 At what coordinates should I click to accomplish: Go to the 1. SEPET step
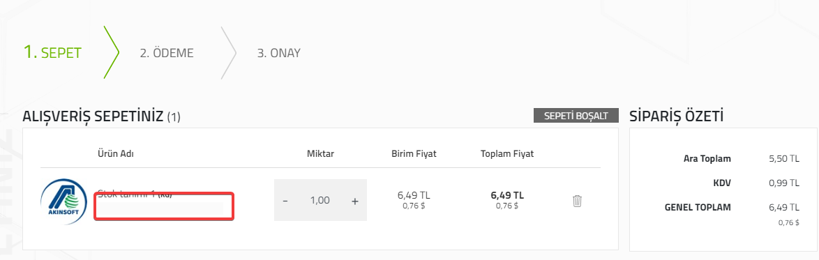[x=52, y=52]
